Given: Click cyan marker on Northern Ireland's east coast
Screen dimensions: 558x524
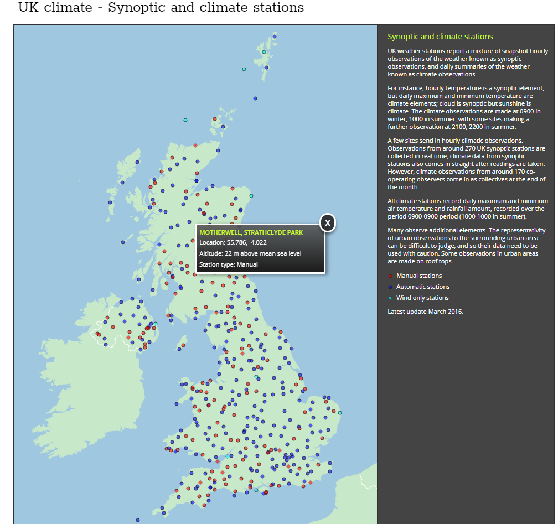Looking at the screenshot, I should tap(156, 323).
